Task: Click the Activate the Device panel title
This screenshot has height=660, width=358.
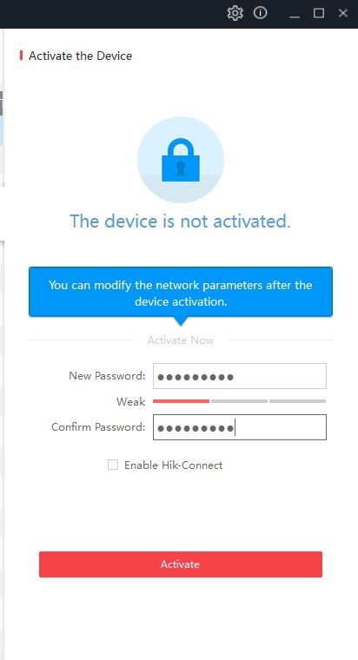Action: point(81,56)
